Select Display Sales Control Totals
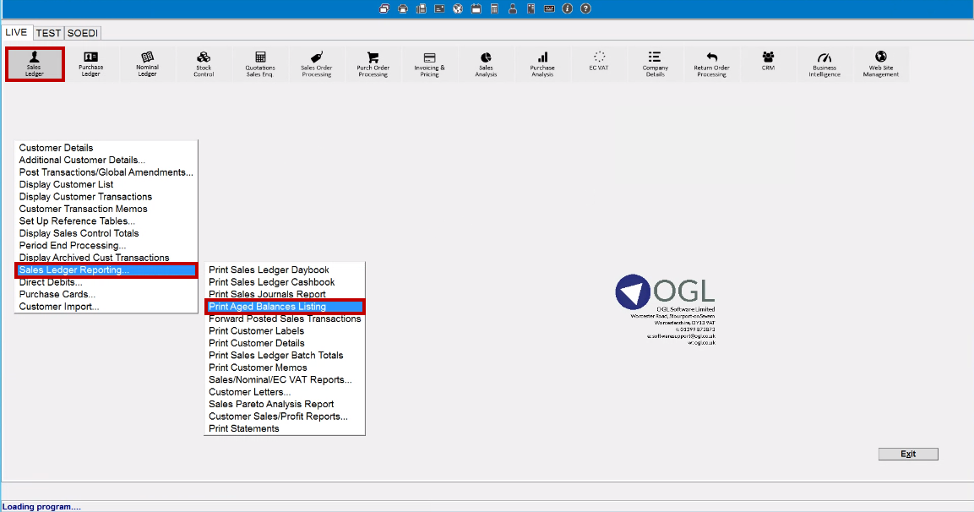This screenshot has height=512, width=974. [x=106, y=233]
